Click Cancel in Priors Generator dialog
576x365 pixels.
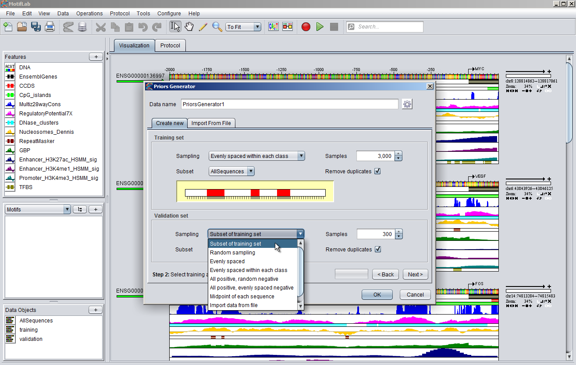point(415,295)
